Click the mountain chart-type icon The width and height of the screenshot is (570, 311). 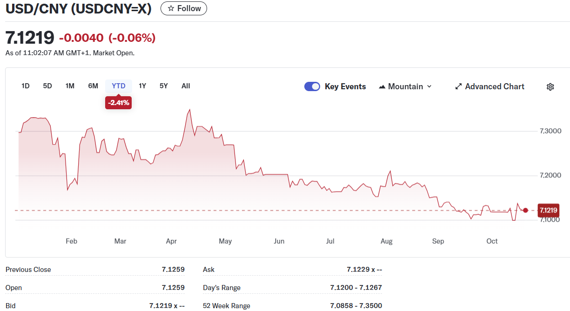[x=382, y=87]
